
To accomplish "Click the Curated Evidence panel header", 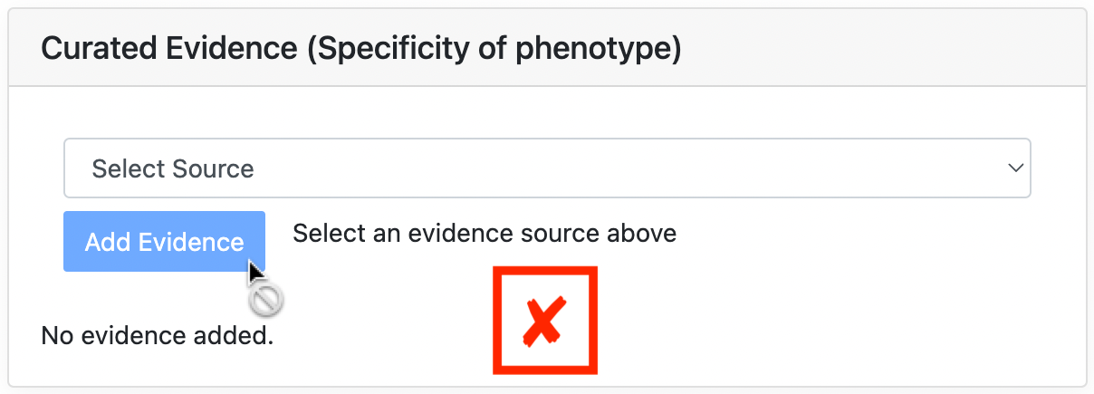I will pyautogui.click(x=547, y=48).
